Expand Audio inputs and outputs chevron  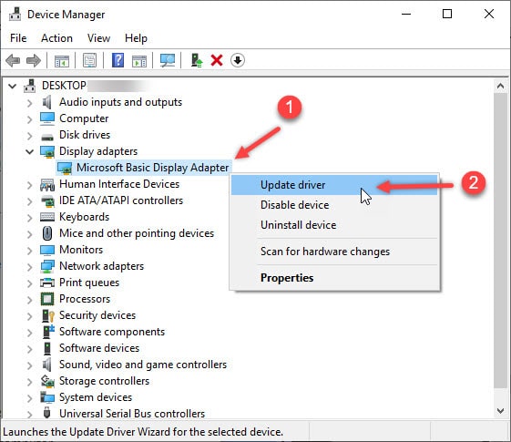[x=30, y=103]
